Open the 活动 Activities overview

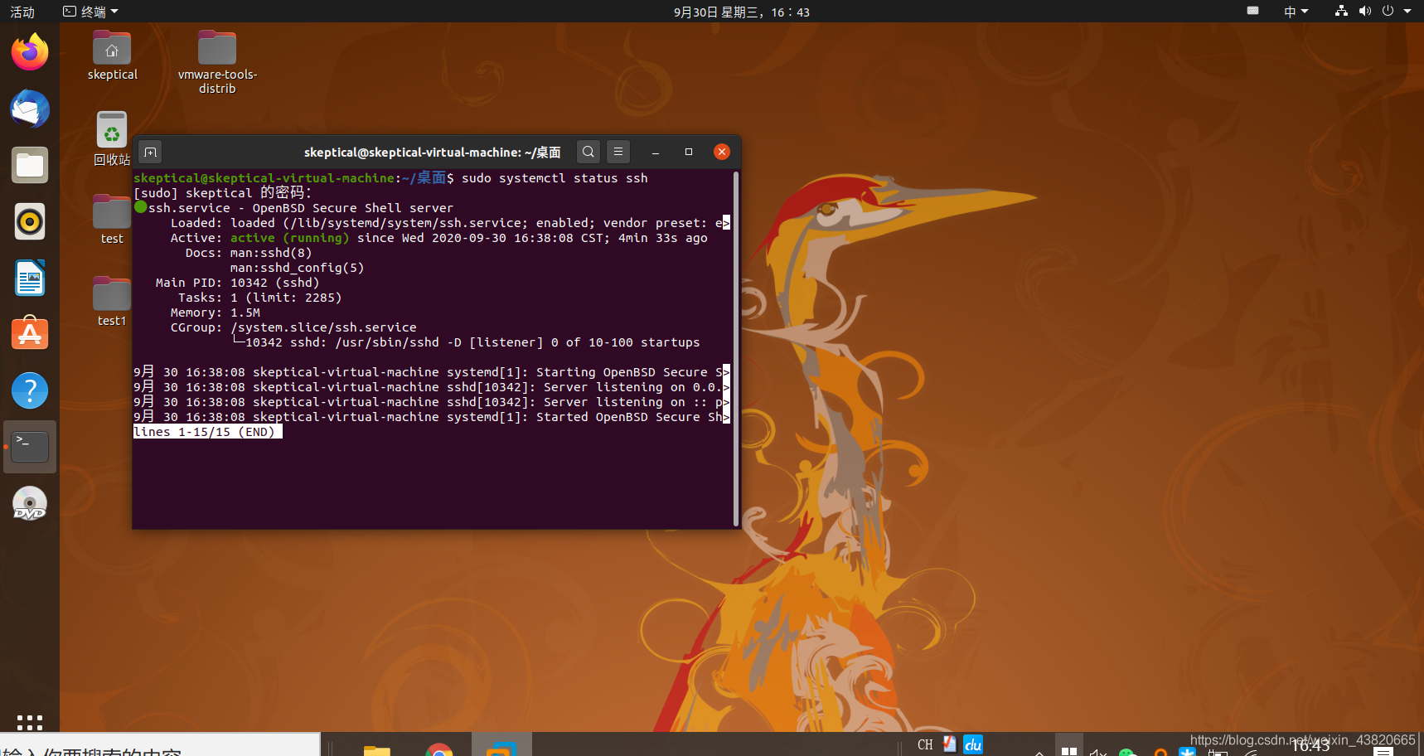coord(22,12)
